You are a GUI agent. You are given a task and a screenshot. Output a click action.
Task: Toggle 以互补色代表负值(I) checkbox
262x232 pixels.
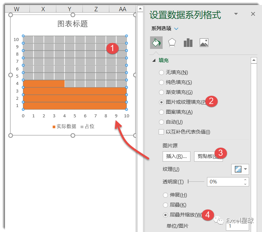[x=161, y=132]
